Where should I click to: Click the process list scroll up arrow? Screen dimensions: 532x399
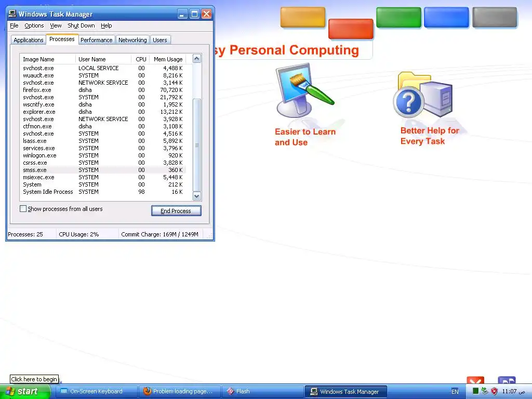click(197, 59)
